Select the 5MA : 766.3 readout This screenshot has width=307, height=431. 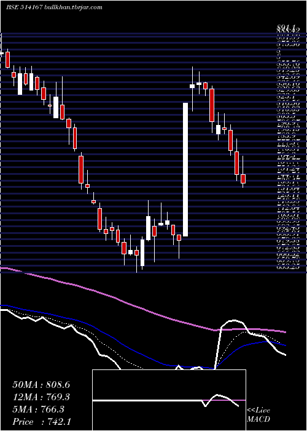(38, 409)
